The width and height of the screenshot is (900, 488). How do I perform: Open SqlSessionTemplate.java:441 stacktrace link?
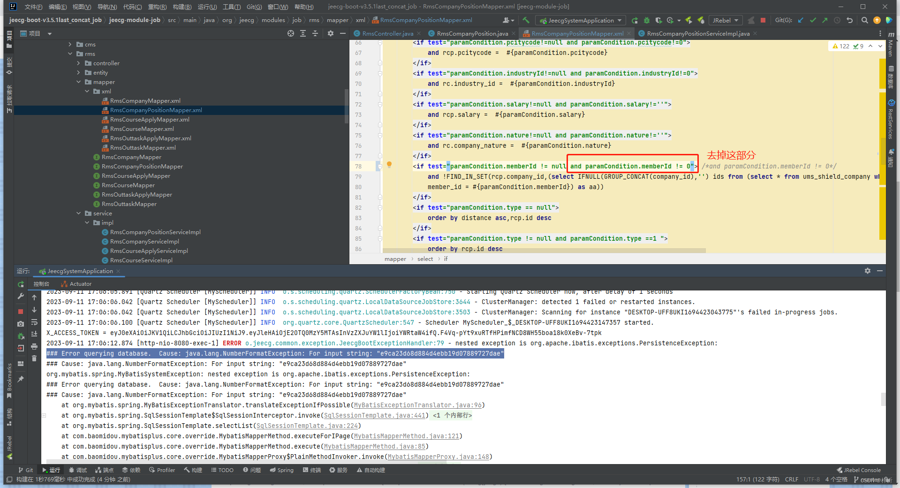point(374,415)
